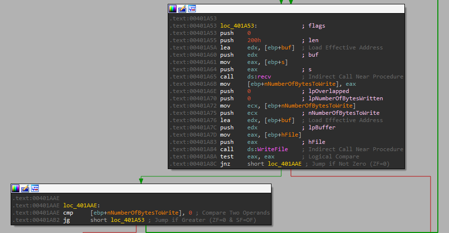Click nNumberOfBytesToWrite in the cmp instruction
Viewport: 449px width, 233px height.
143,213
